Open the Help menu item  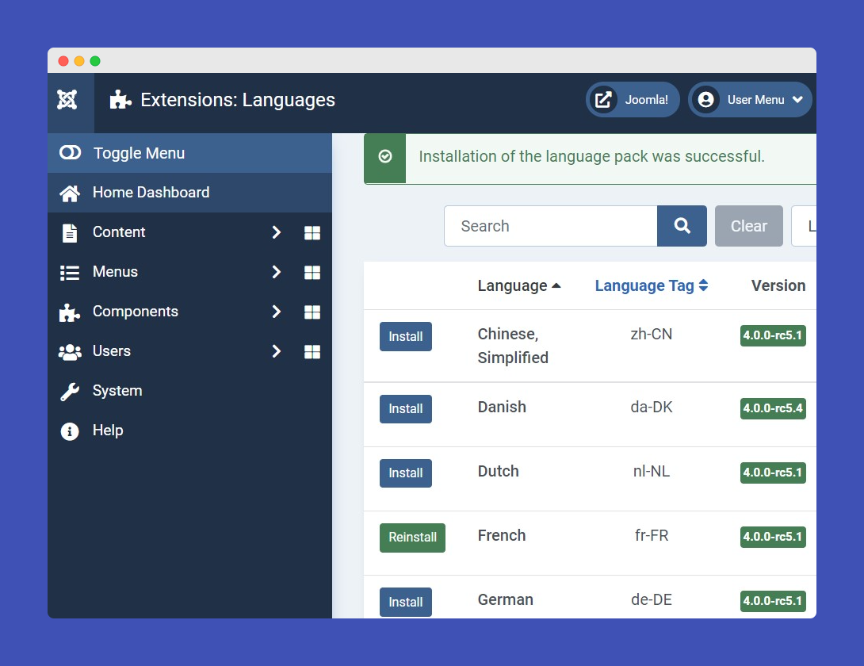108,431
